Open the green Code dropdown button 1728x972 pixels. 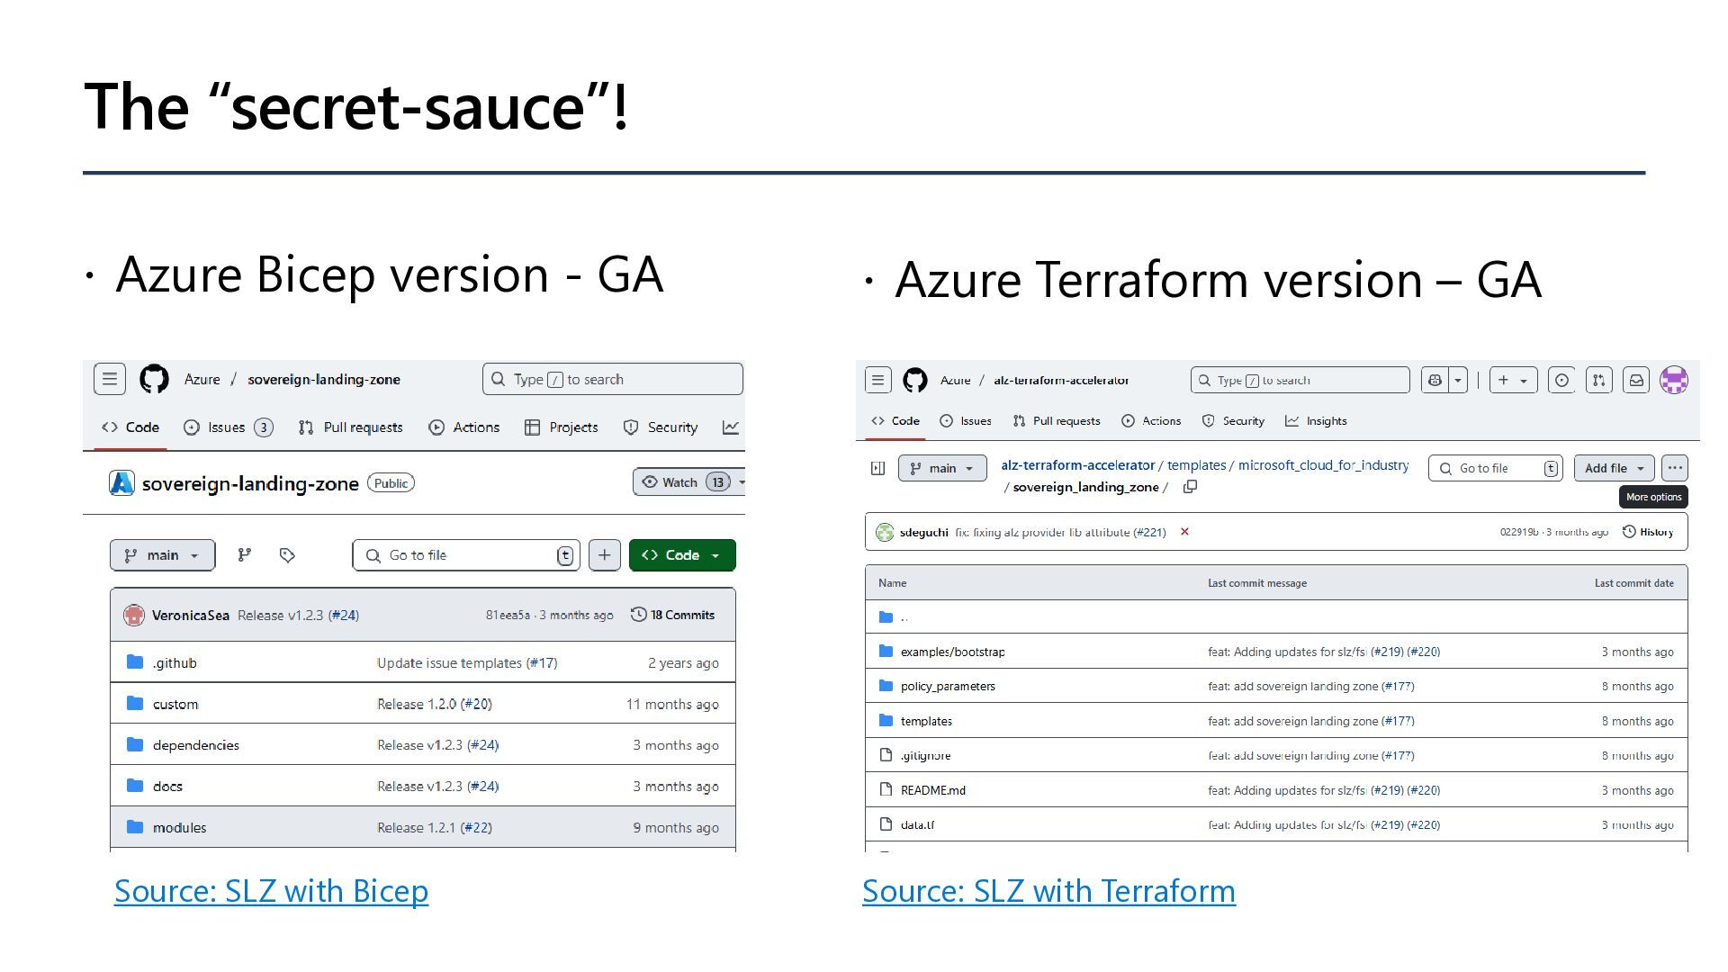681,555
